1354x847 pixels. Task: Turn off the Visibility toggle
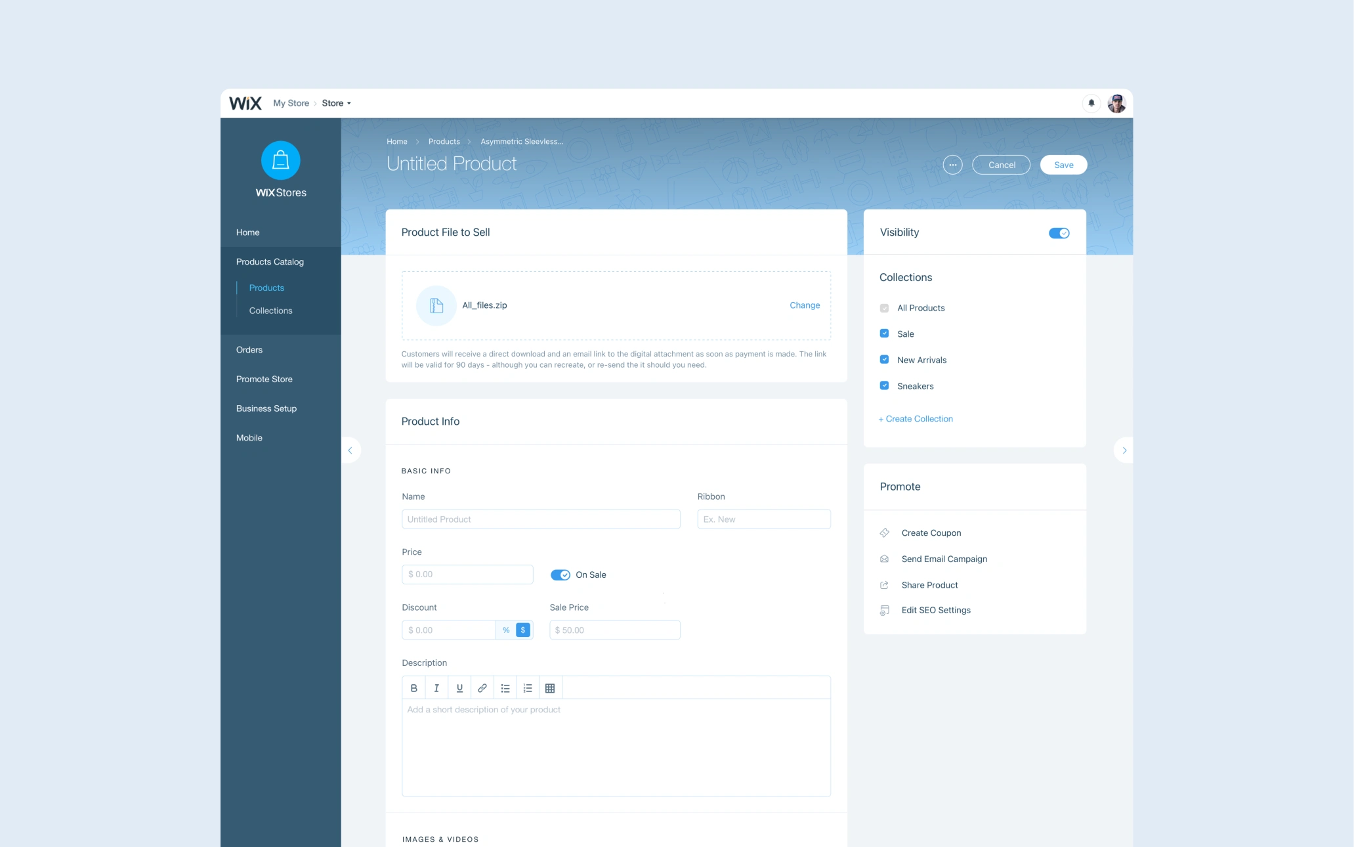1059,233
